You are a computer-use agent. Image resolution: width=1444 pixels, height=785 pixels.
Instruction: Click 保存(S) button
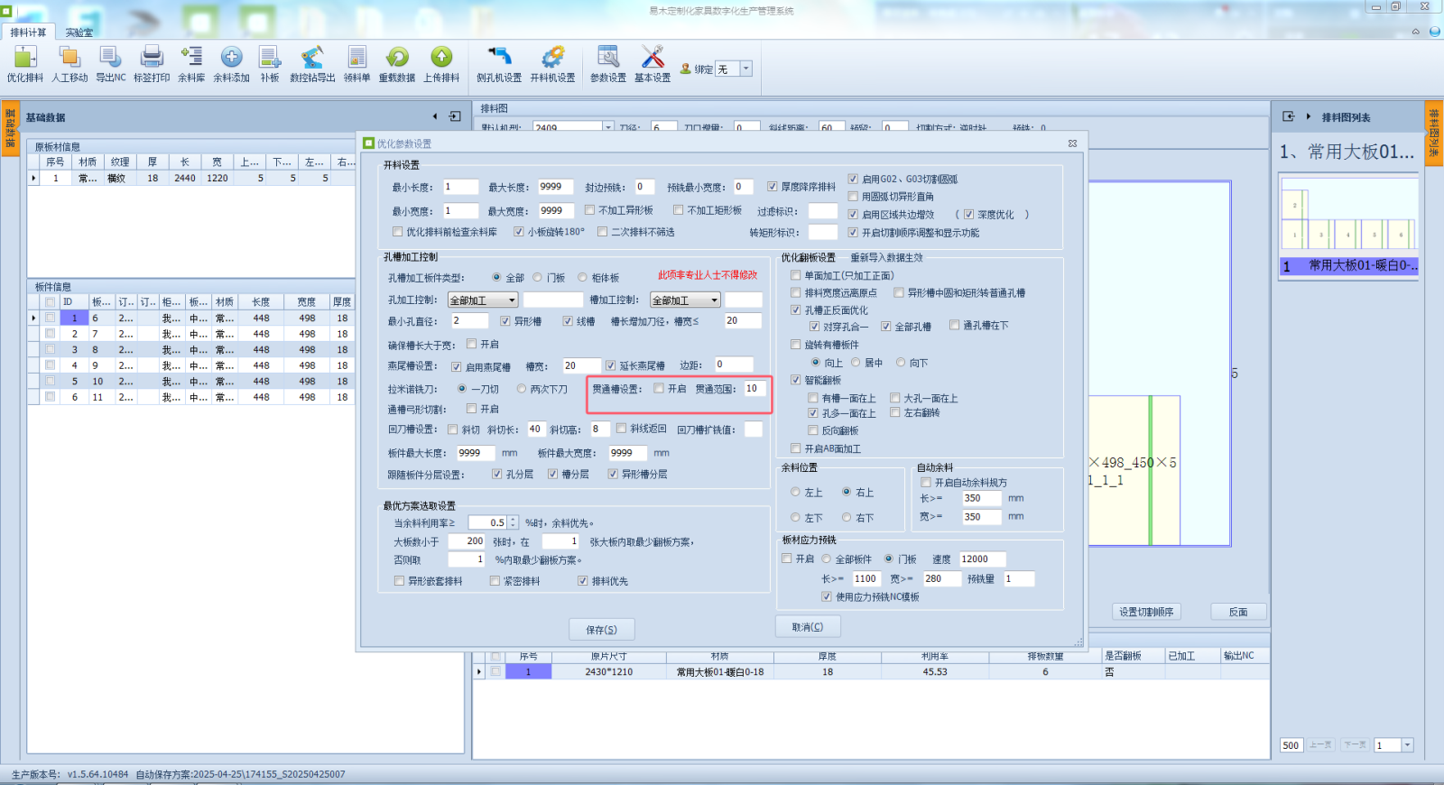click(602, 630)
